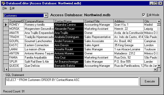Click the city cell 'London'

[x=150, y=45]
